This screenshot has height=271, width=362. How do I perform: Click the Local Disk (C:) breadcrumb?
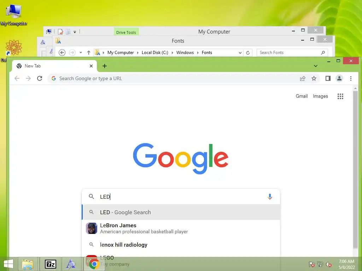(x=155, y=53)
